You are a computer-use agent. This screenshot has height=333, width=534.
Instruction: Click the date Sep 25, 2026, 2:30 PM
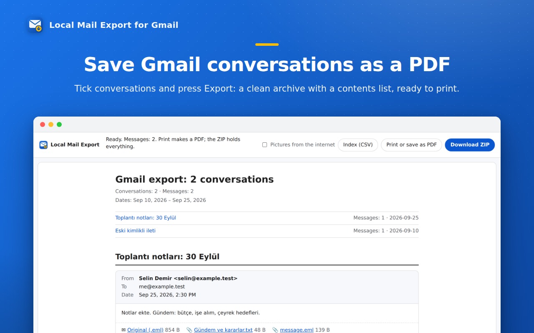tap(167, 295)
